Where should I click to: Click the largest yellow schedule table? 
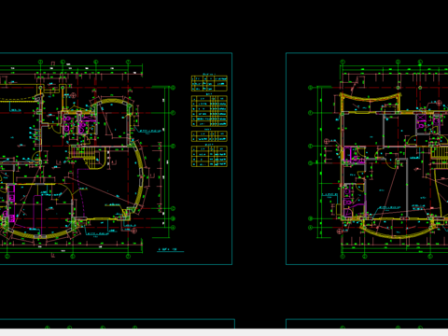tap(209, 111)
